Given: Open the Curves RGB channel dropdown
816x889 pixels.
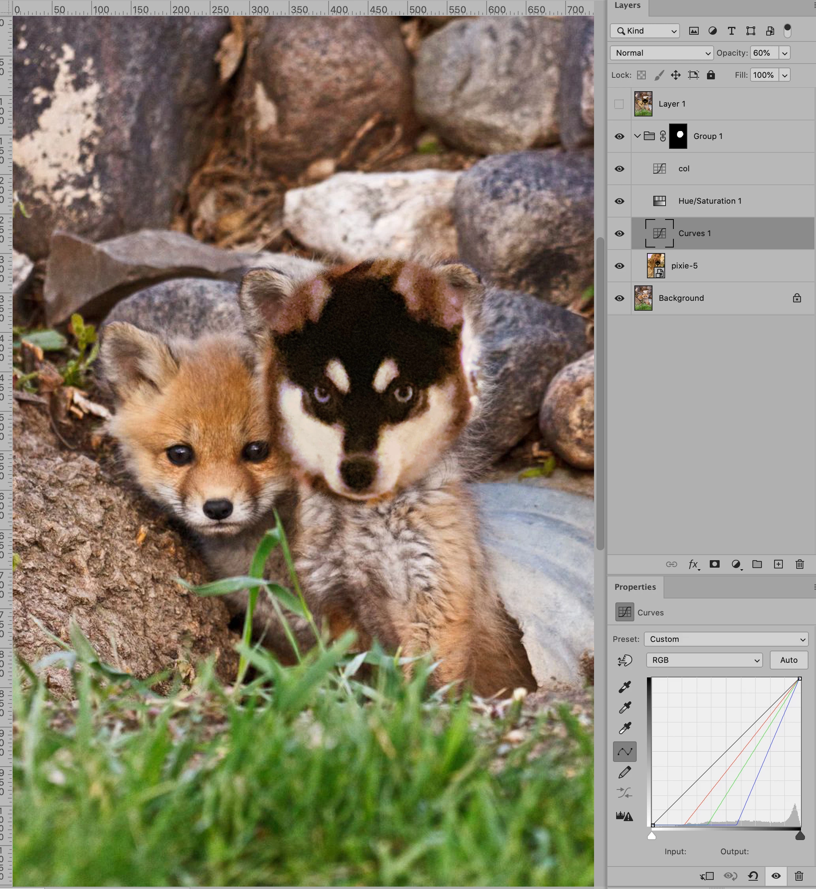Looking at the screenshot, I should [x=704, y=660].
